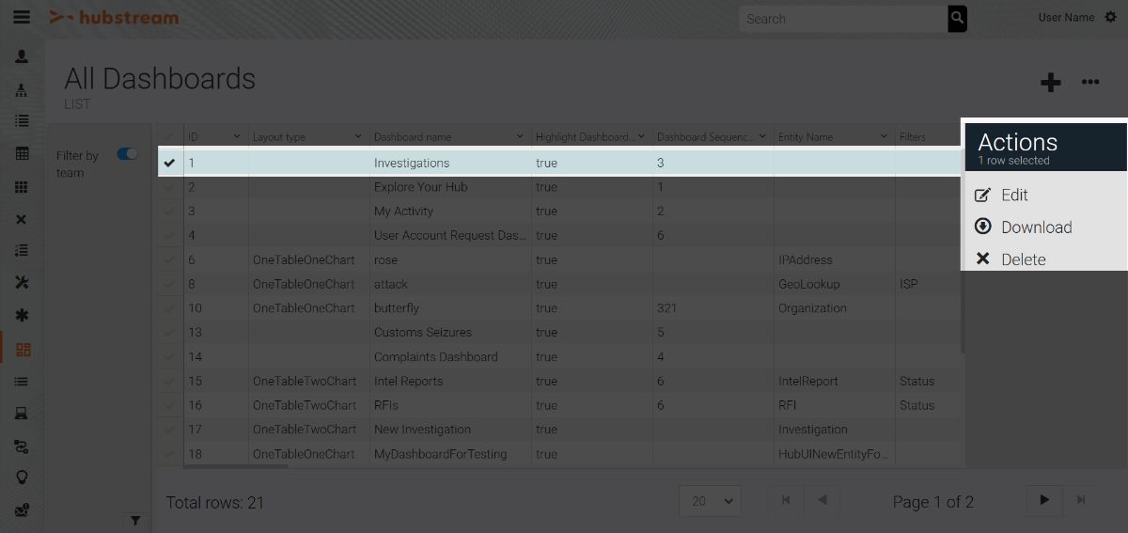
Task: Open the Layout type column dropdown arrow
Action: pyautogui.click(x=358, y=137)
